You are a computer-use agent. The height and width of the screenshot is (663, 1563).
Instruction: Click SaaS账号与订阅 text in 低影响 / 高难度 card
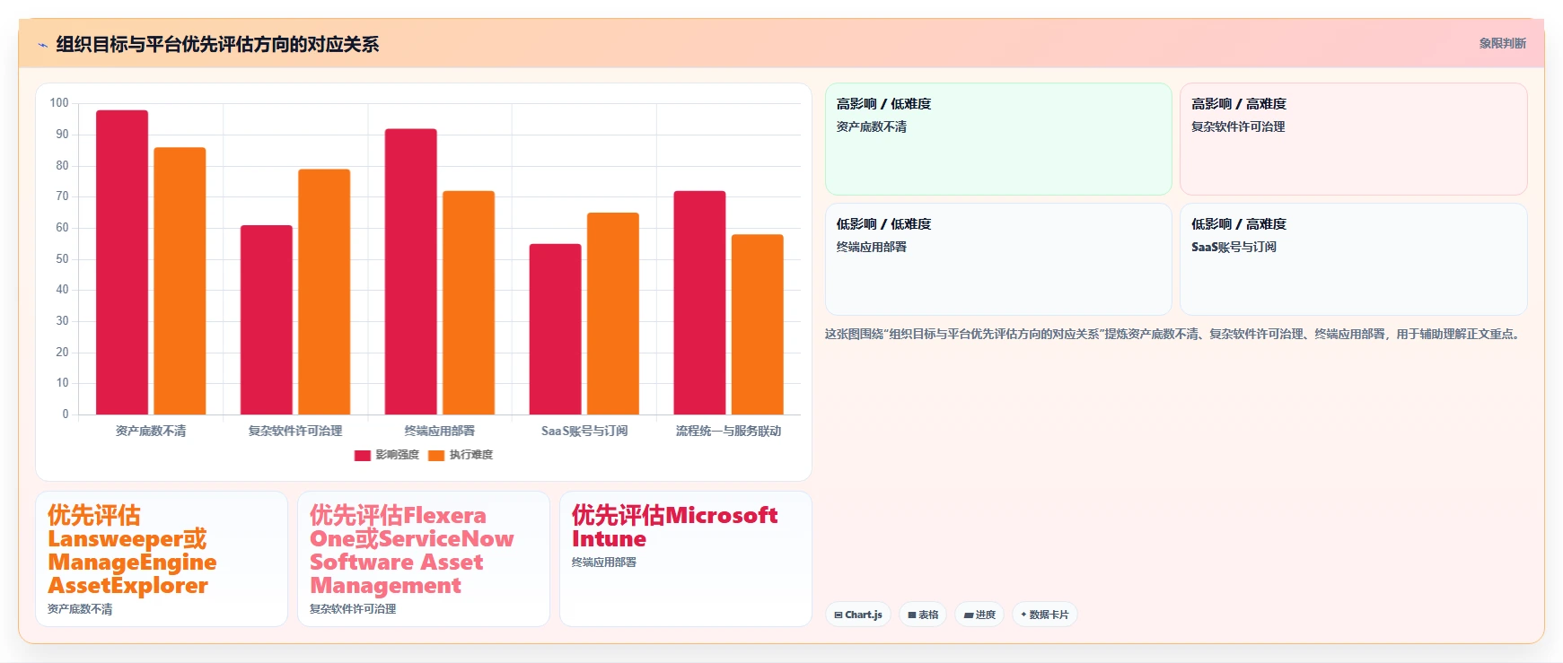1234,247
